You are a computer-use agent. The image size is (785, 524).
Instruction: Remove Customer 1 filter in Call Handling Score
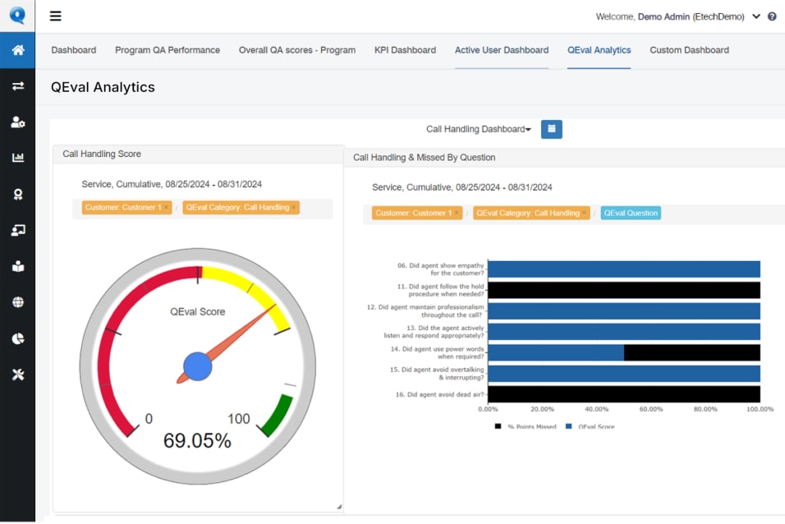pos(167,209)
